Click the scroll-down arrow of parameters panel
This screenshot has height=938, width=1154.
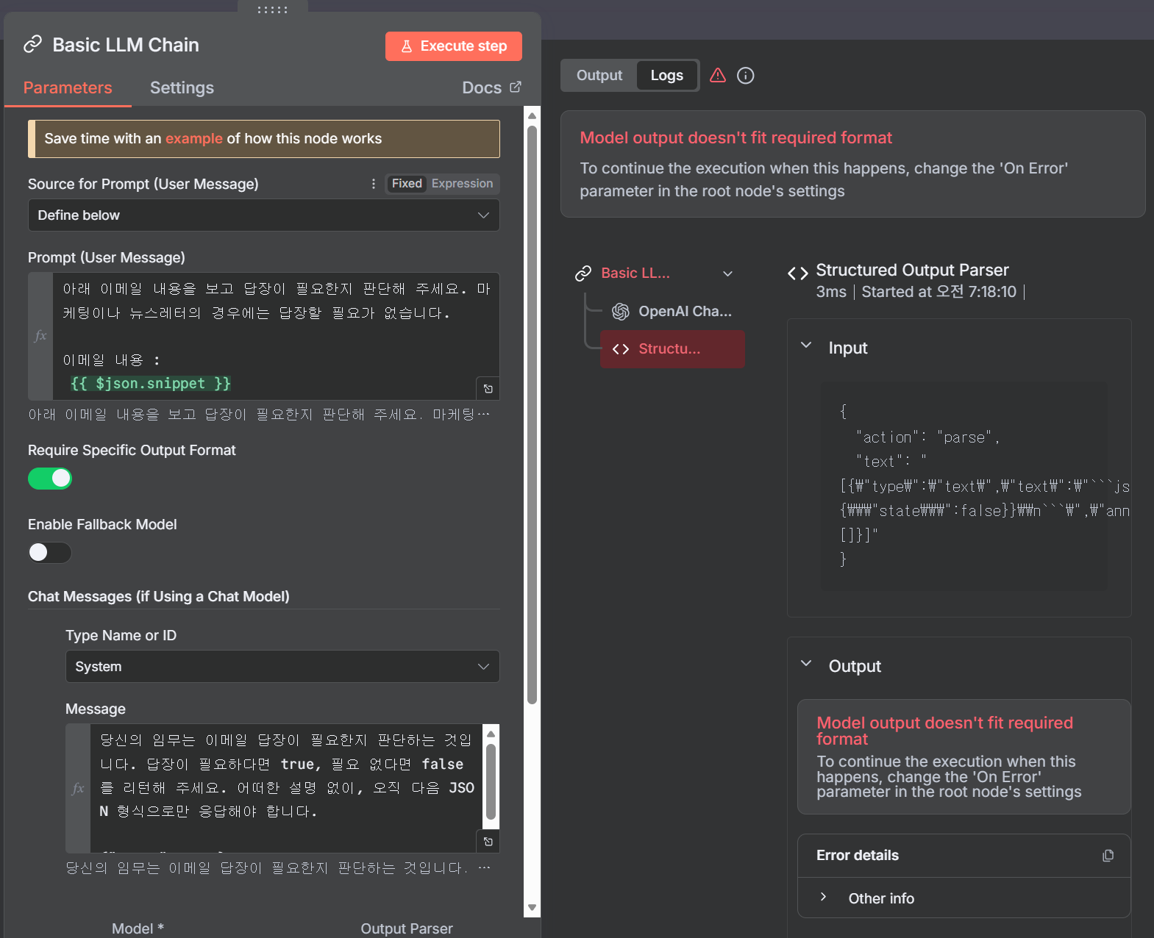[532, 908]
